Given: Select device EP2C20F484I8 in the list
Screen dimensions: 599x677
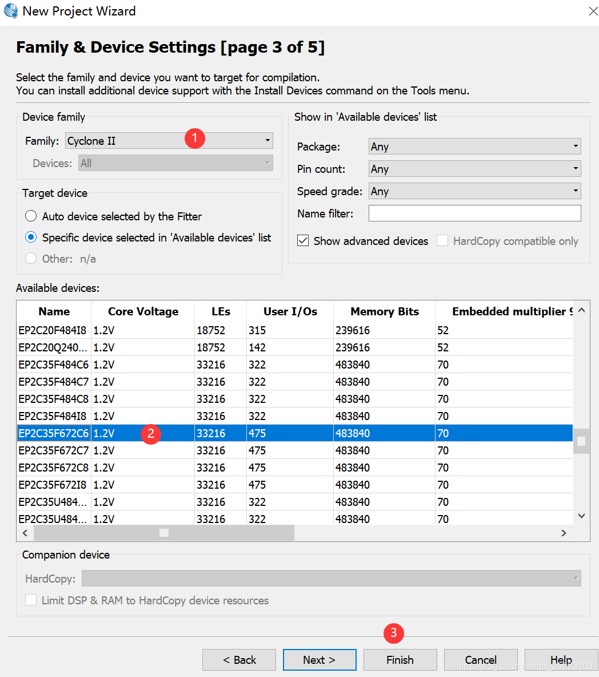Looking at the screenshot, I should (x=295, y=330).
